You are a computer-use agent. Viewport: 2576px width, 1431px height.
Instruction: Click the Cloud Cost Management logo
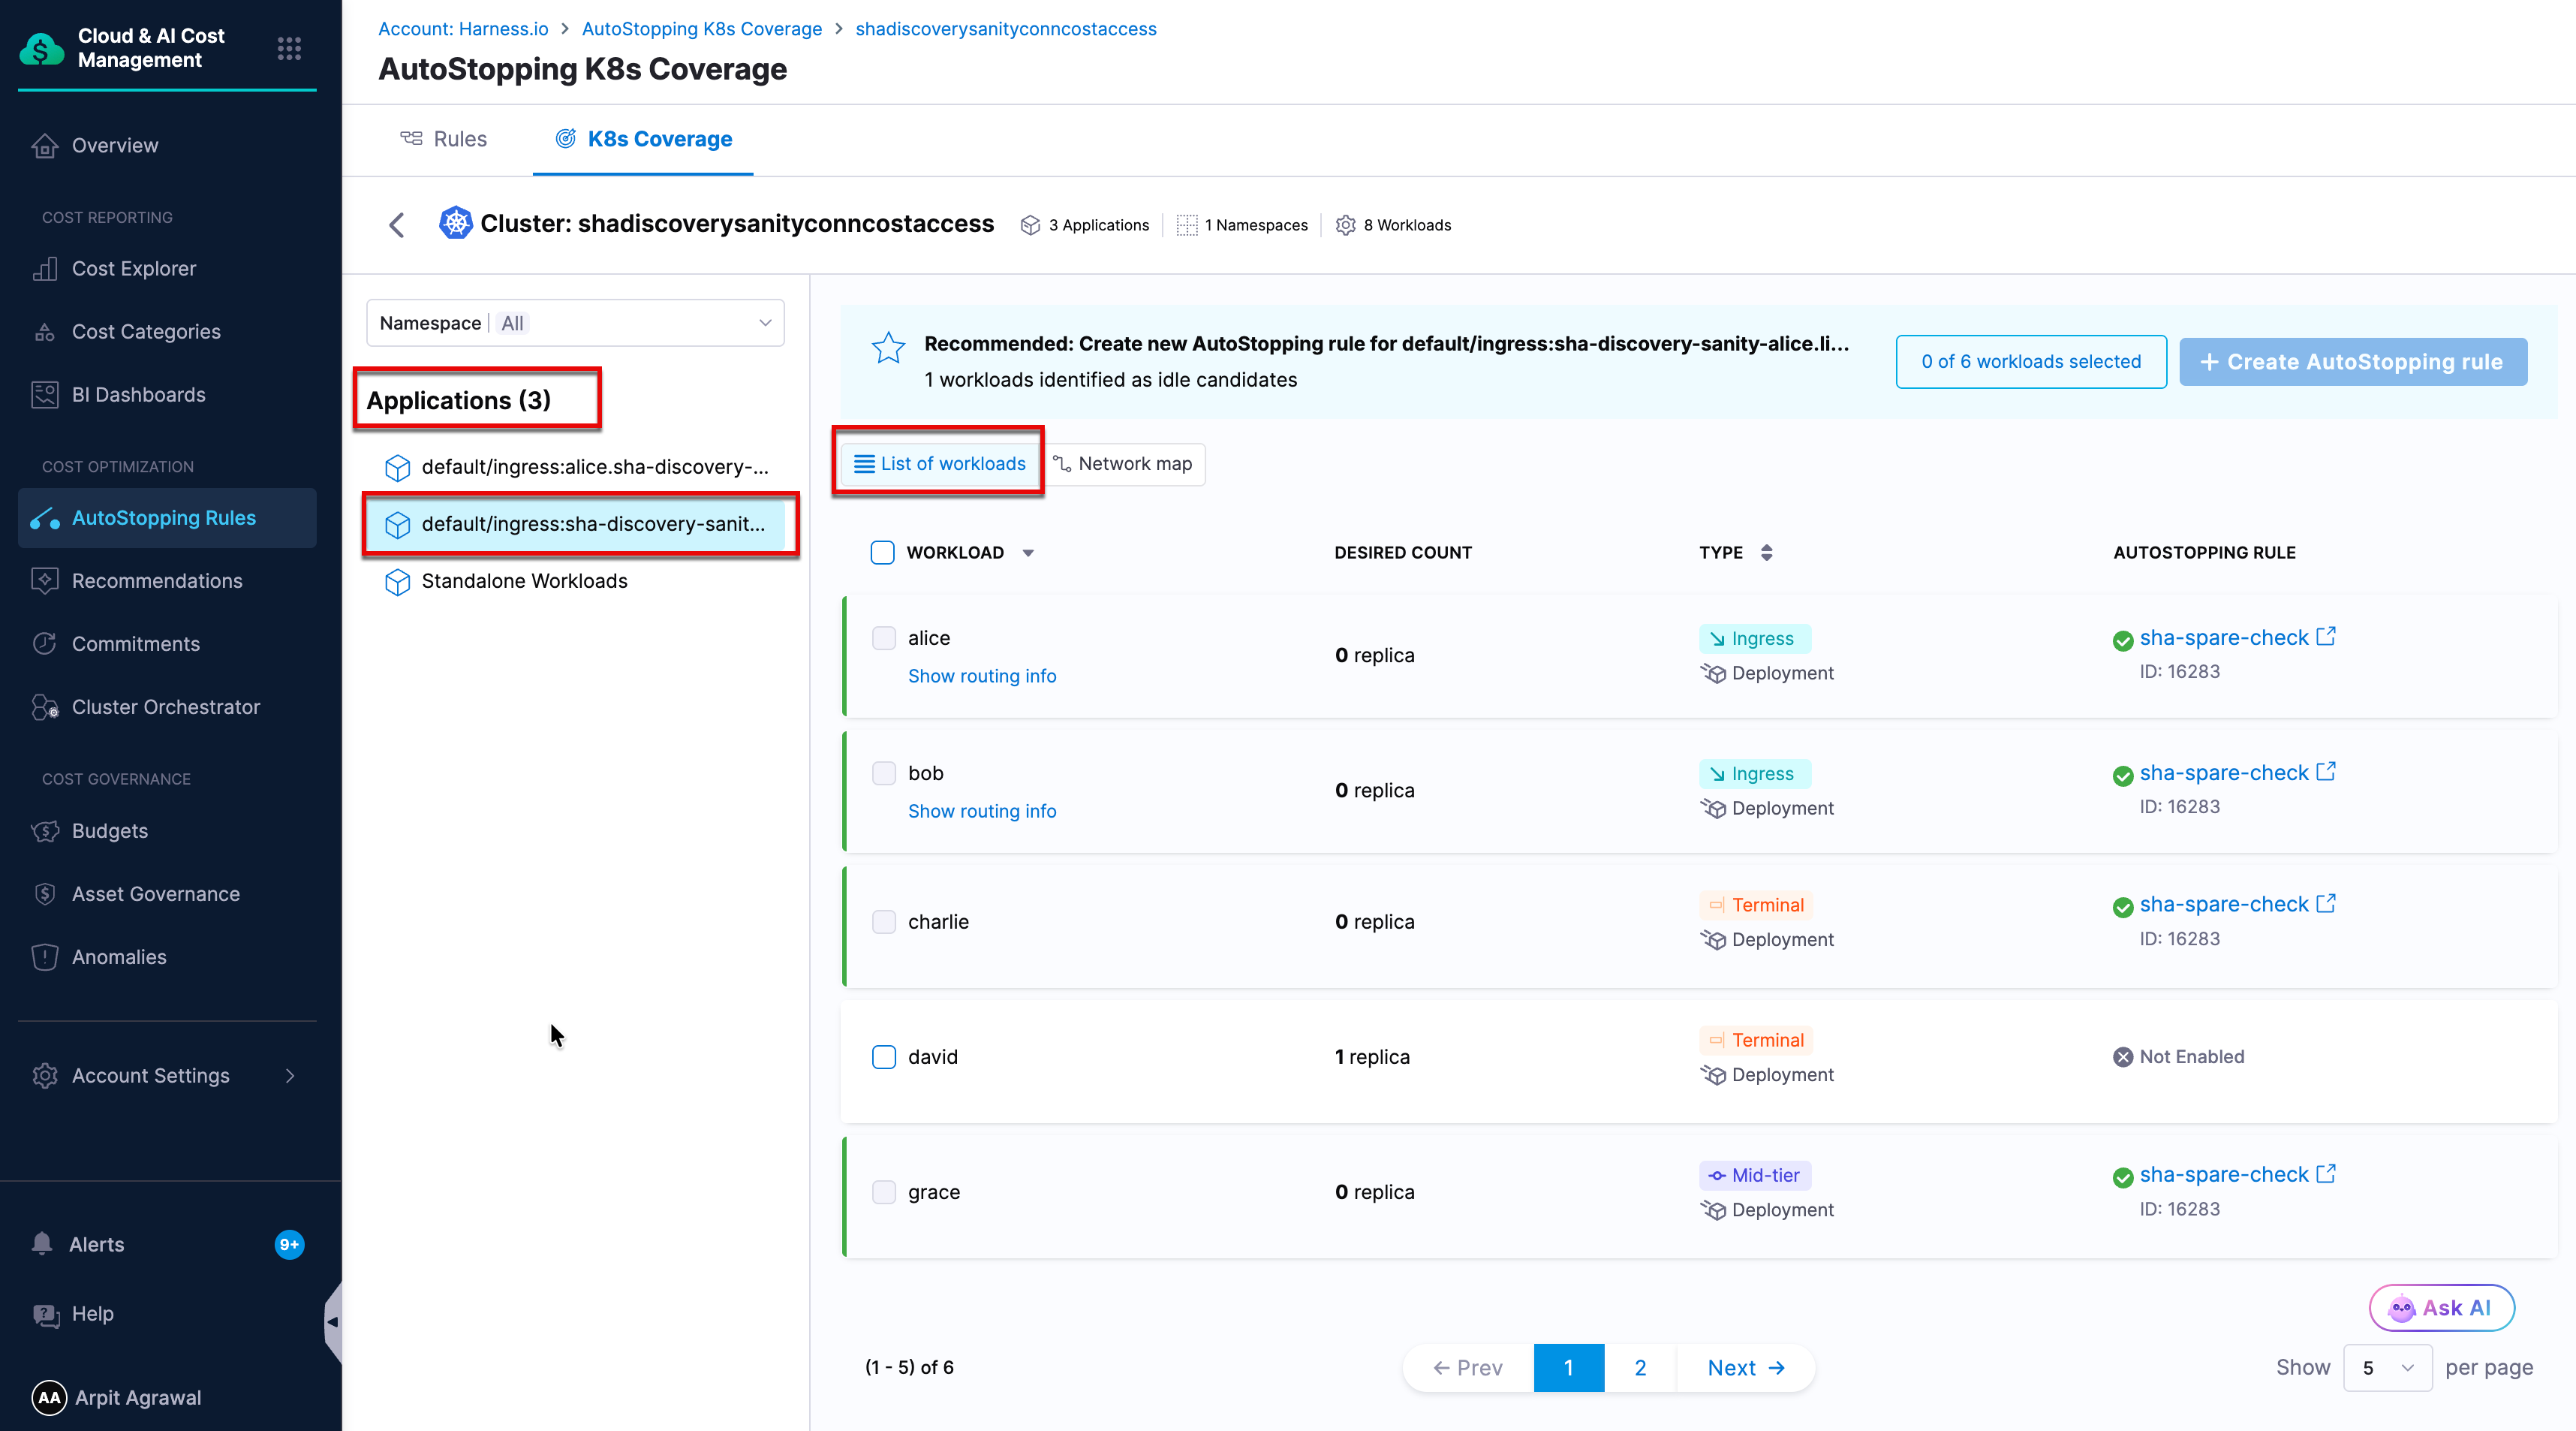pyautogui.click(x=41, y=48)
